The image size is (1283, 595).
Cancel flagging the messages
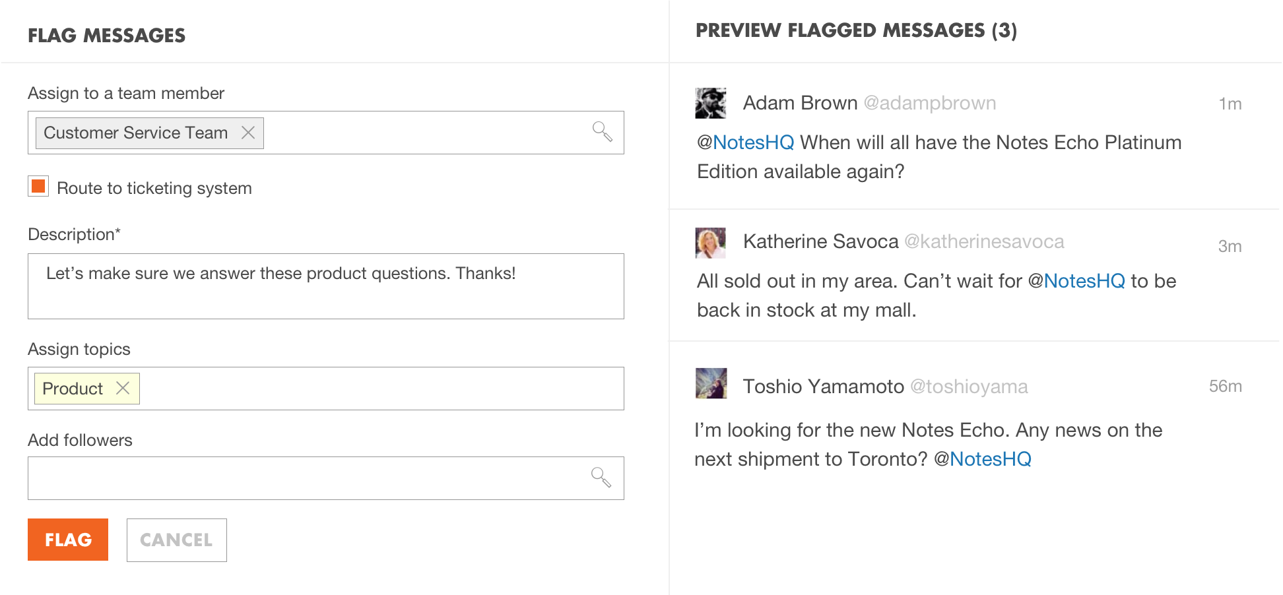pos(177,540)
